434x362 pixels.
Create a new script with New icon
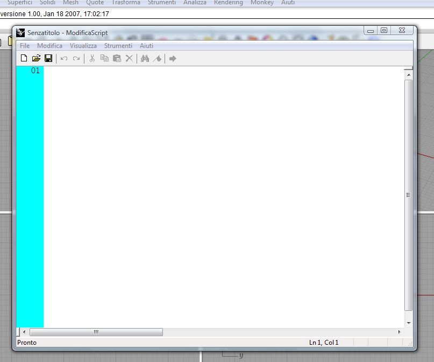point(24,58)
